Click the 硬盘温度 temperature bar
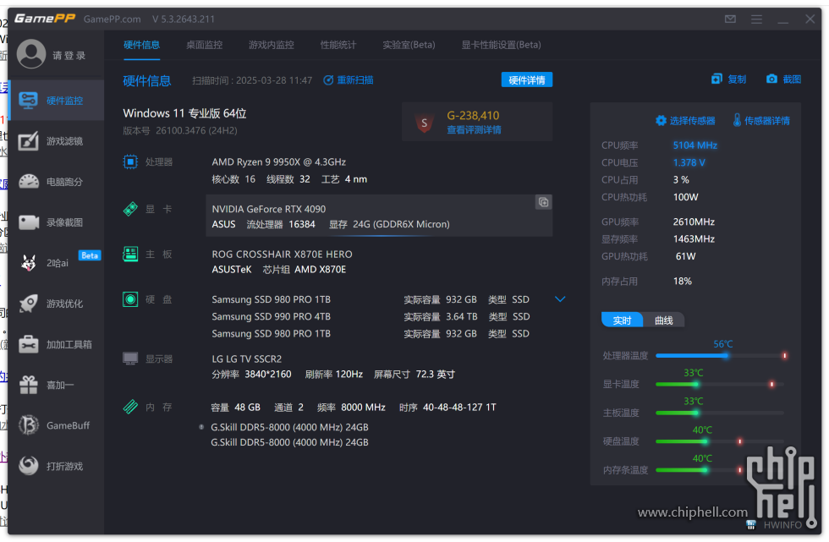This screenshot has width=829, height=542. point(722,441)
